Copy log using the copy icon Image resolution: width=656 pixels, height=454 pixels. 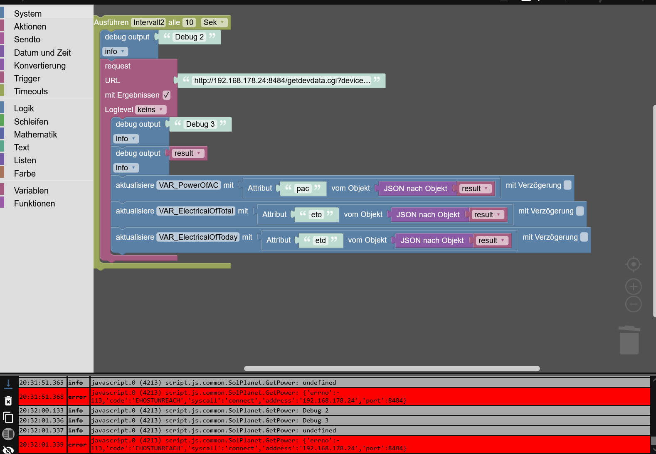tap(8, 417)
